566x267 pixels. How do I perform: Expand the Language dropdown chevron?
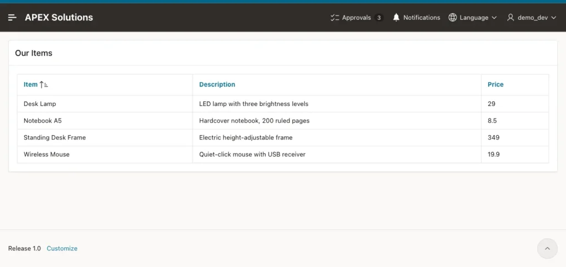pos(494,18)
